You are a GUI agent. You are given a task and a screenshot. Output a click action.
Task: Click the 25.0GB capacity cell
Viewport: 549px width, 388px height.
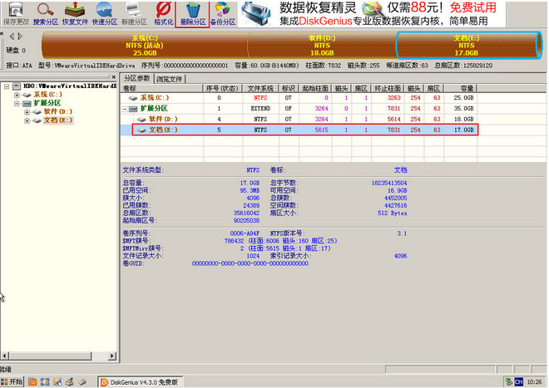pos(463,97)
